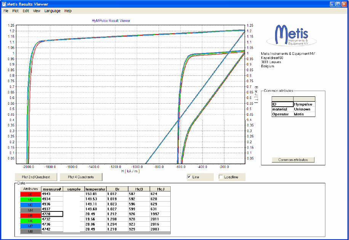The height and width of the screenshot is (240, 349).
Task: Open the File menu
Action: 6,11
